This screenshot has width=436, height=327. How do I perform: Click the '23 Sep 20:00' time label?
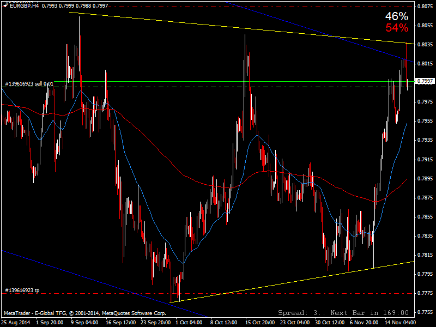pyautogui.click(x=155, y=323)
